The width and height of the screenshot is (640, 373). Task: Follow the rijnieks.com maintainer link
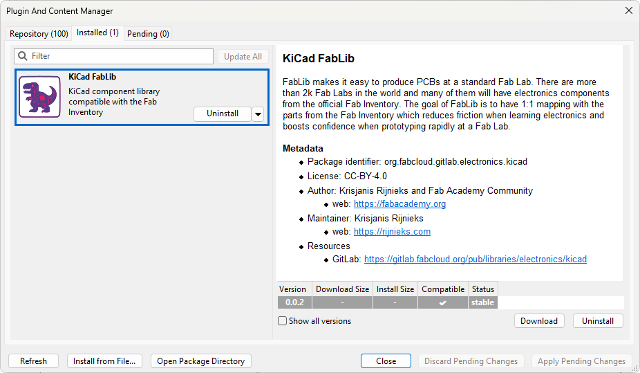[392, 232]
